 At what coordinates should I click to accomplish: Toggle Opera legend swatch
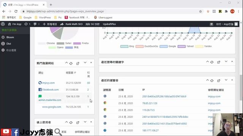pyautogui.click(x=52, y=48)
